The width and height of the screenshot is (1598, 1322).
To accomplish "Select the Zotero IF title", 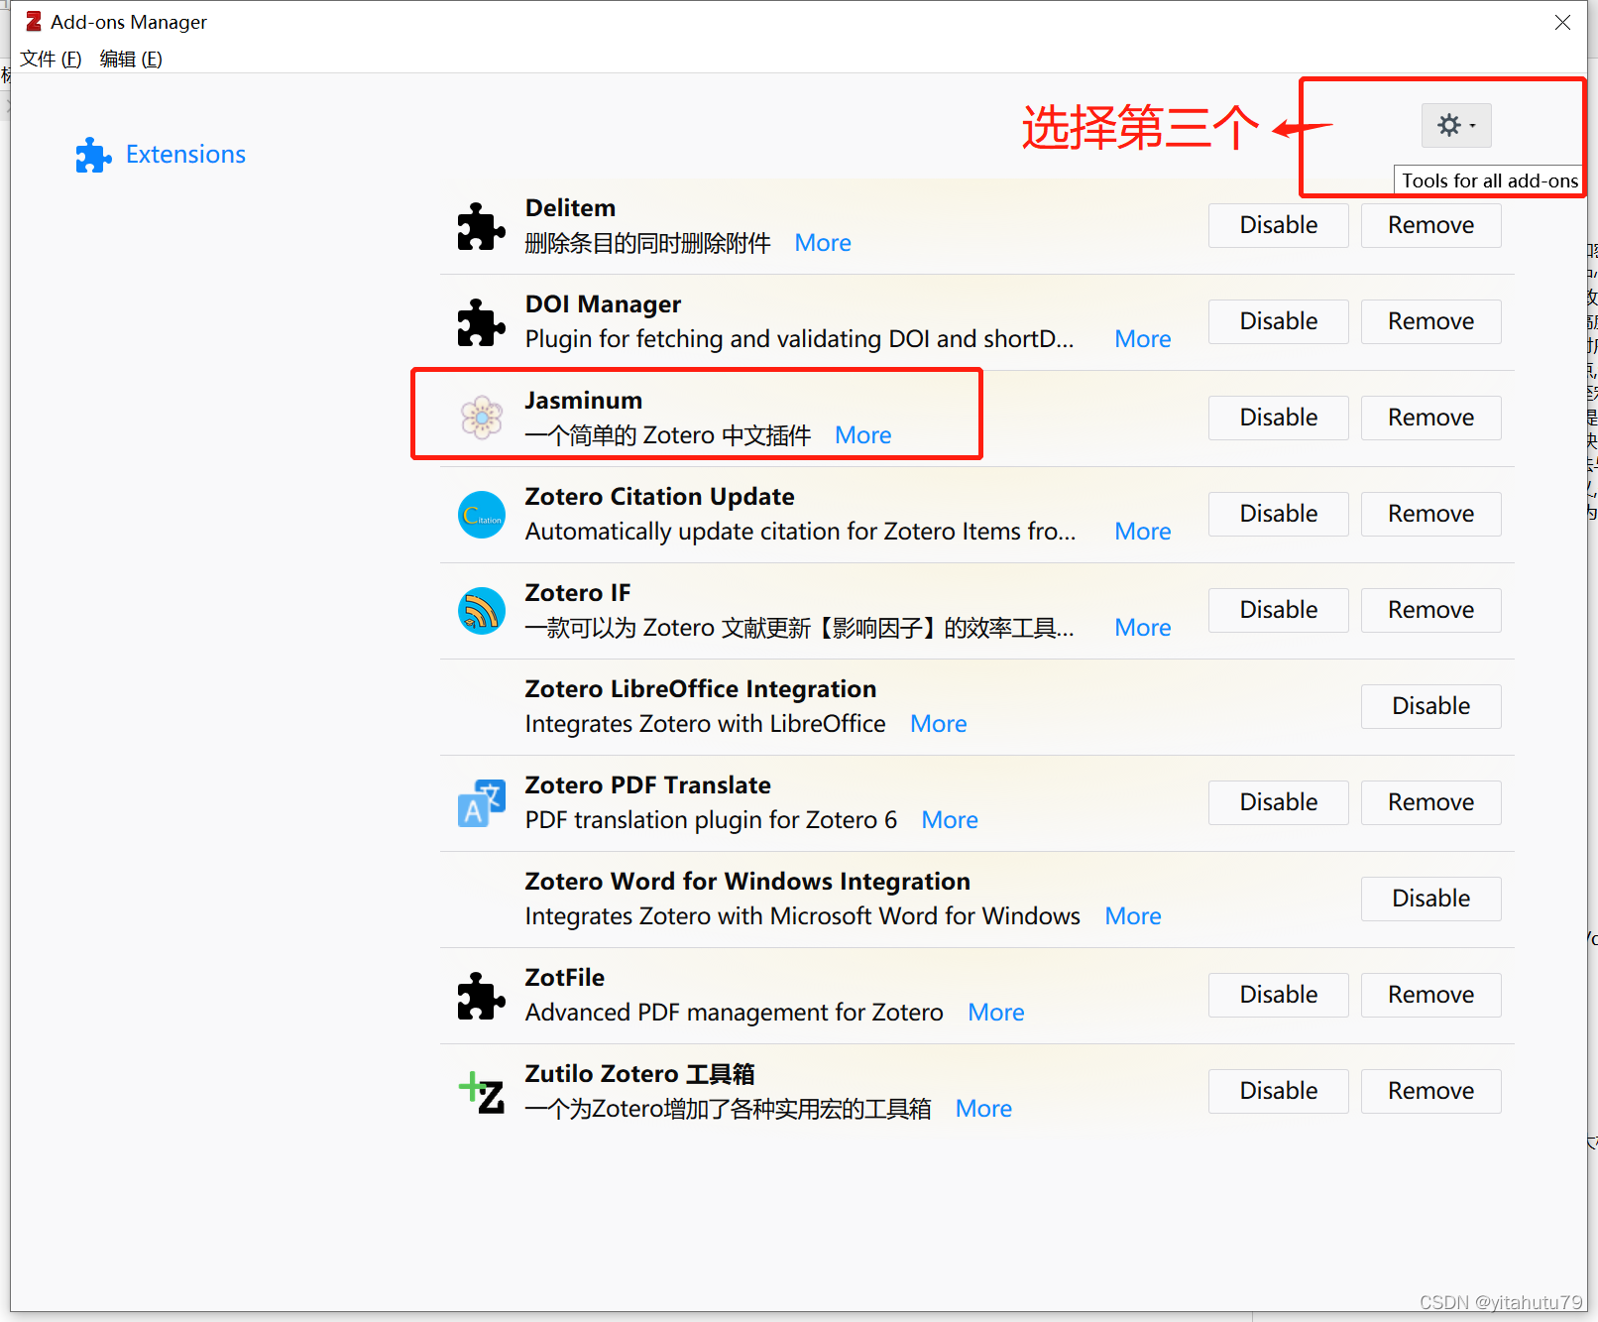I will pos(577,593).
